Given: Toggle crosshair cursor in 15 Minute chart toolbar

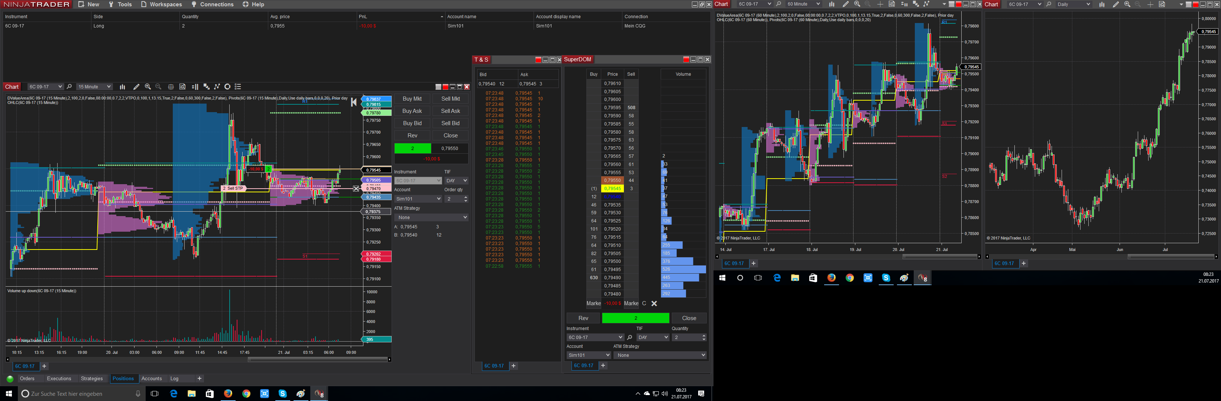Looking at the screenshot, I should (171, 87).
